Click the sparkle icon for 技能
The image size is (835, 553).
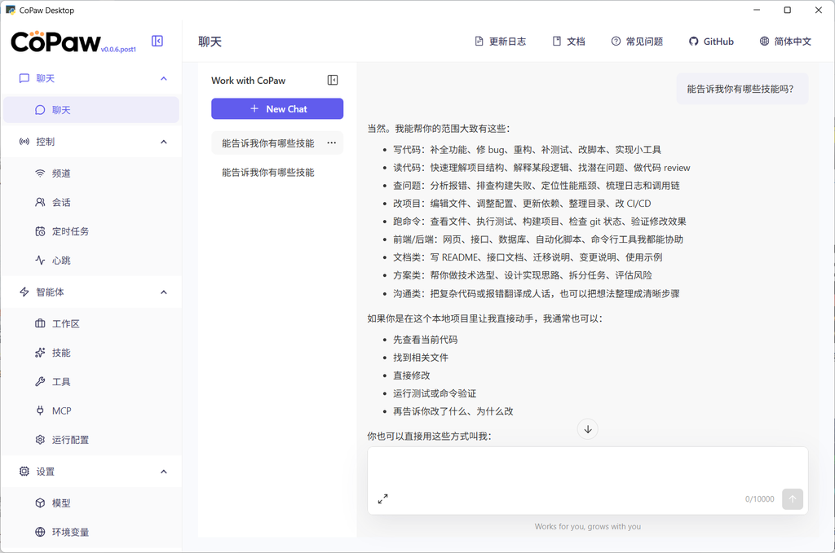[40, 353]
